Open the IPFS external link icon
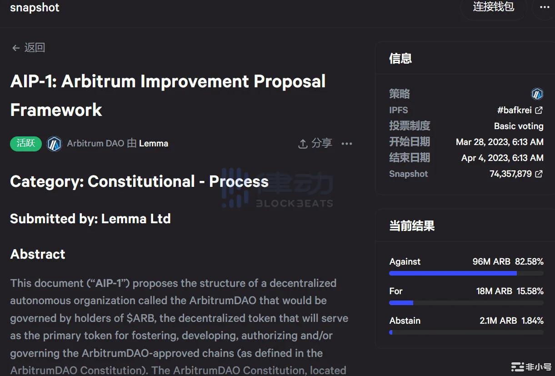This screenshot has height=376, width=555. pyautogui.click(x=539, y=110)
